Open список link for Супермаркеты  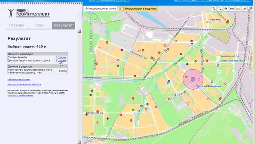pyautogui.click(x=62, y=57)
